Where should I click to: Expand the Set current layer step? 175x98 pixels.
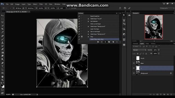coord(88,32)
